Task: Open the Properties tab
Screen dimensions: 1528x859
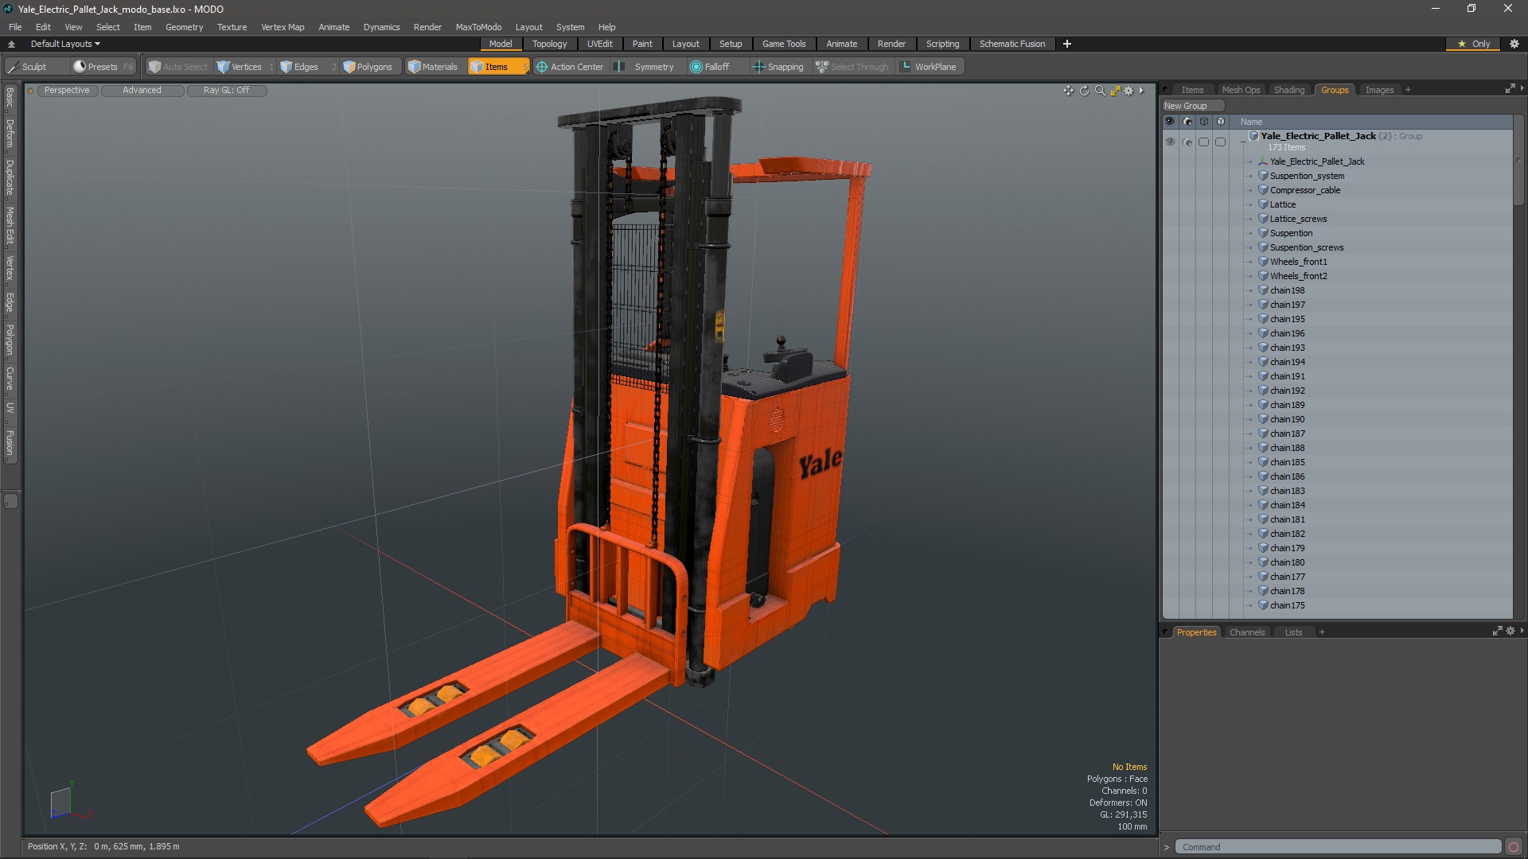Action: [x=1196, y=632]
